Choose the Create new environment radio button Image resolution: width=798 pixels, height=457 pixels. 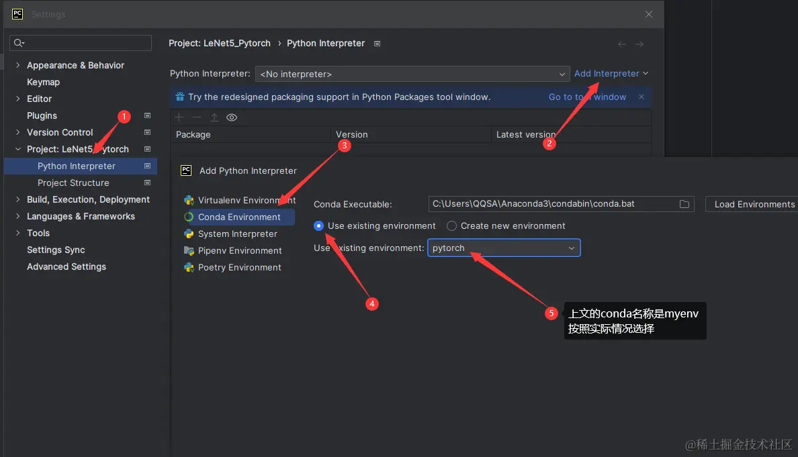pos(451,225)
